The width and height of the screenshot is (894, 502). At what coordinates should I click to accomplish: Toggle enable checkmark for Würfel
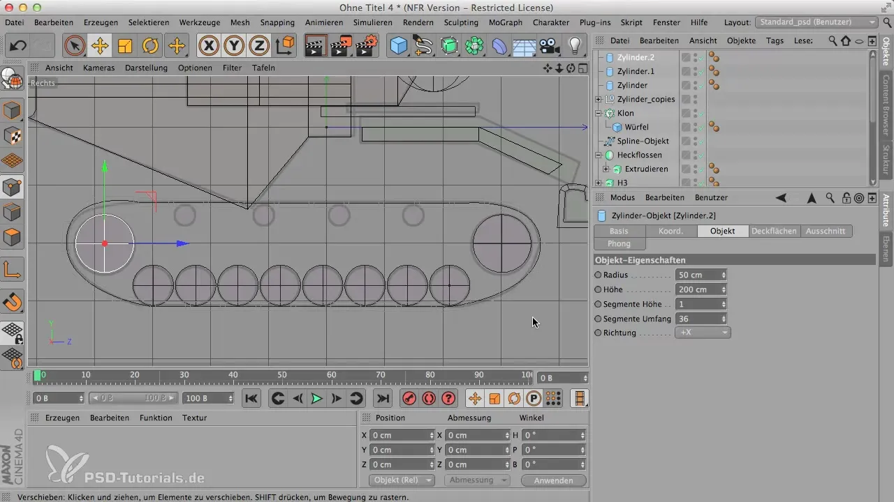coord(701,127)
